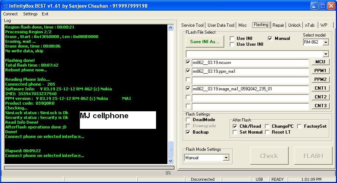
Task: Click Save INI As button
Action: [204, 42]
